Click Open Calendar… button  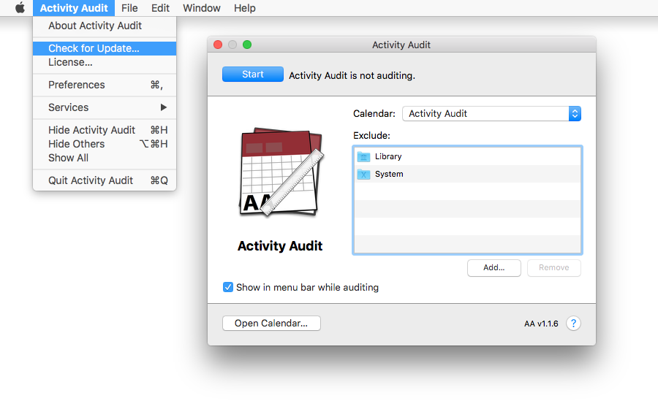(271, 323)
